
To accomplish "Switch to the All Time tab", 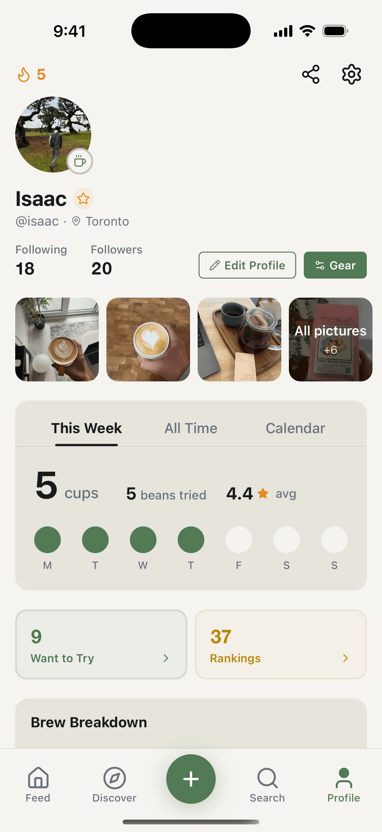I will pos(191,428).
